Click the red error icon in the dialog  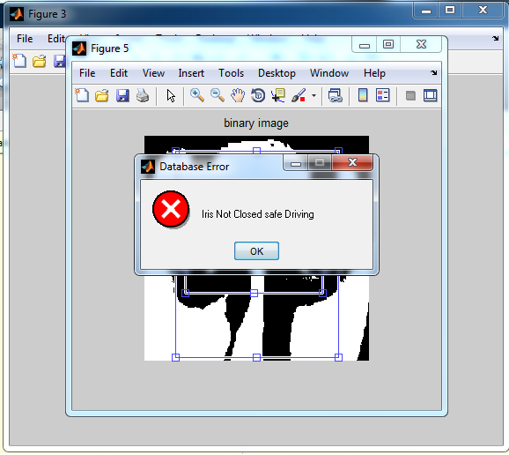pyautogui.click(x=171, y=209)
